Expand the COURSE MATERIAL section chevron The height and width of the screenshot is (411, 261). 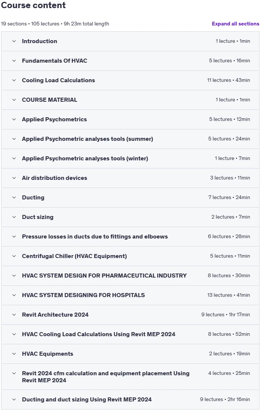14,100
